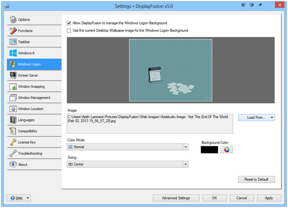Open the Window Snapping tab
Image resolution: width=288 pixels, height=208 pixels.
point(34,87)
